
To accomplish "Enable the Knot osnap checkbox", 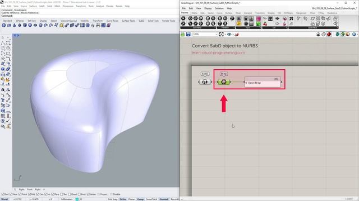I will point(79,194).
